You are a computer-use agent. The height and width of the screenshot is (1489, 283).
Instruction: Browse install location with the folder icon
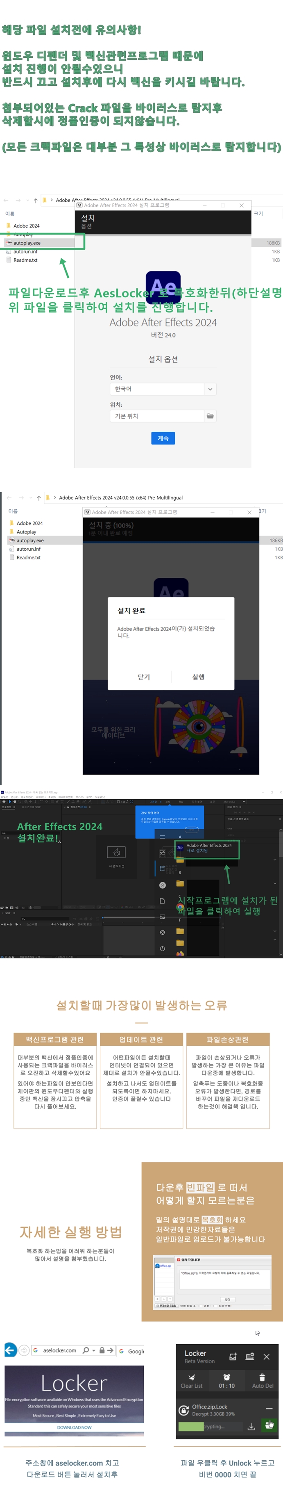point(210,416)
